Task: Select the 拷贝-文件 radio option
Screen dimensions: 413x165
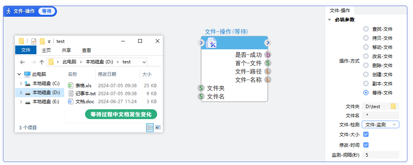Action: (366, 38)
